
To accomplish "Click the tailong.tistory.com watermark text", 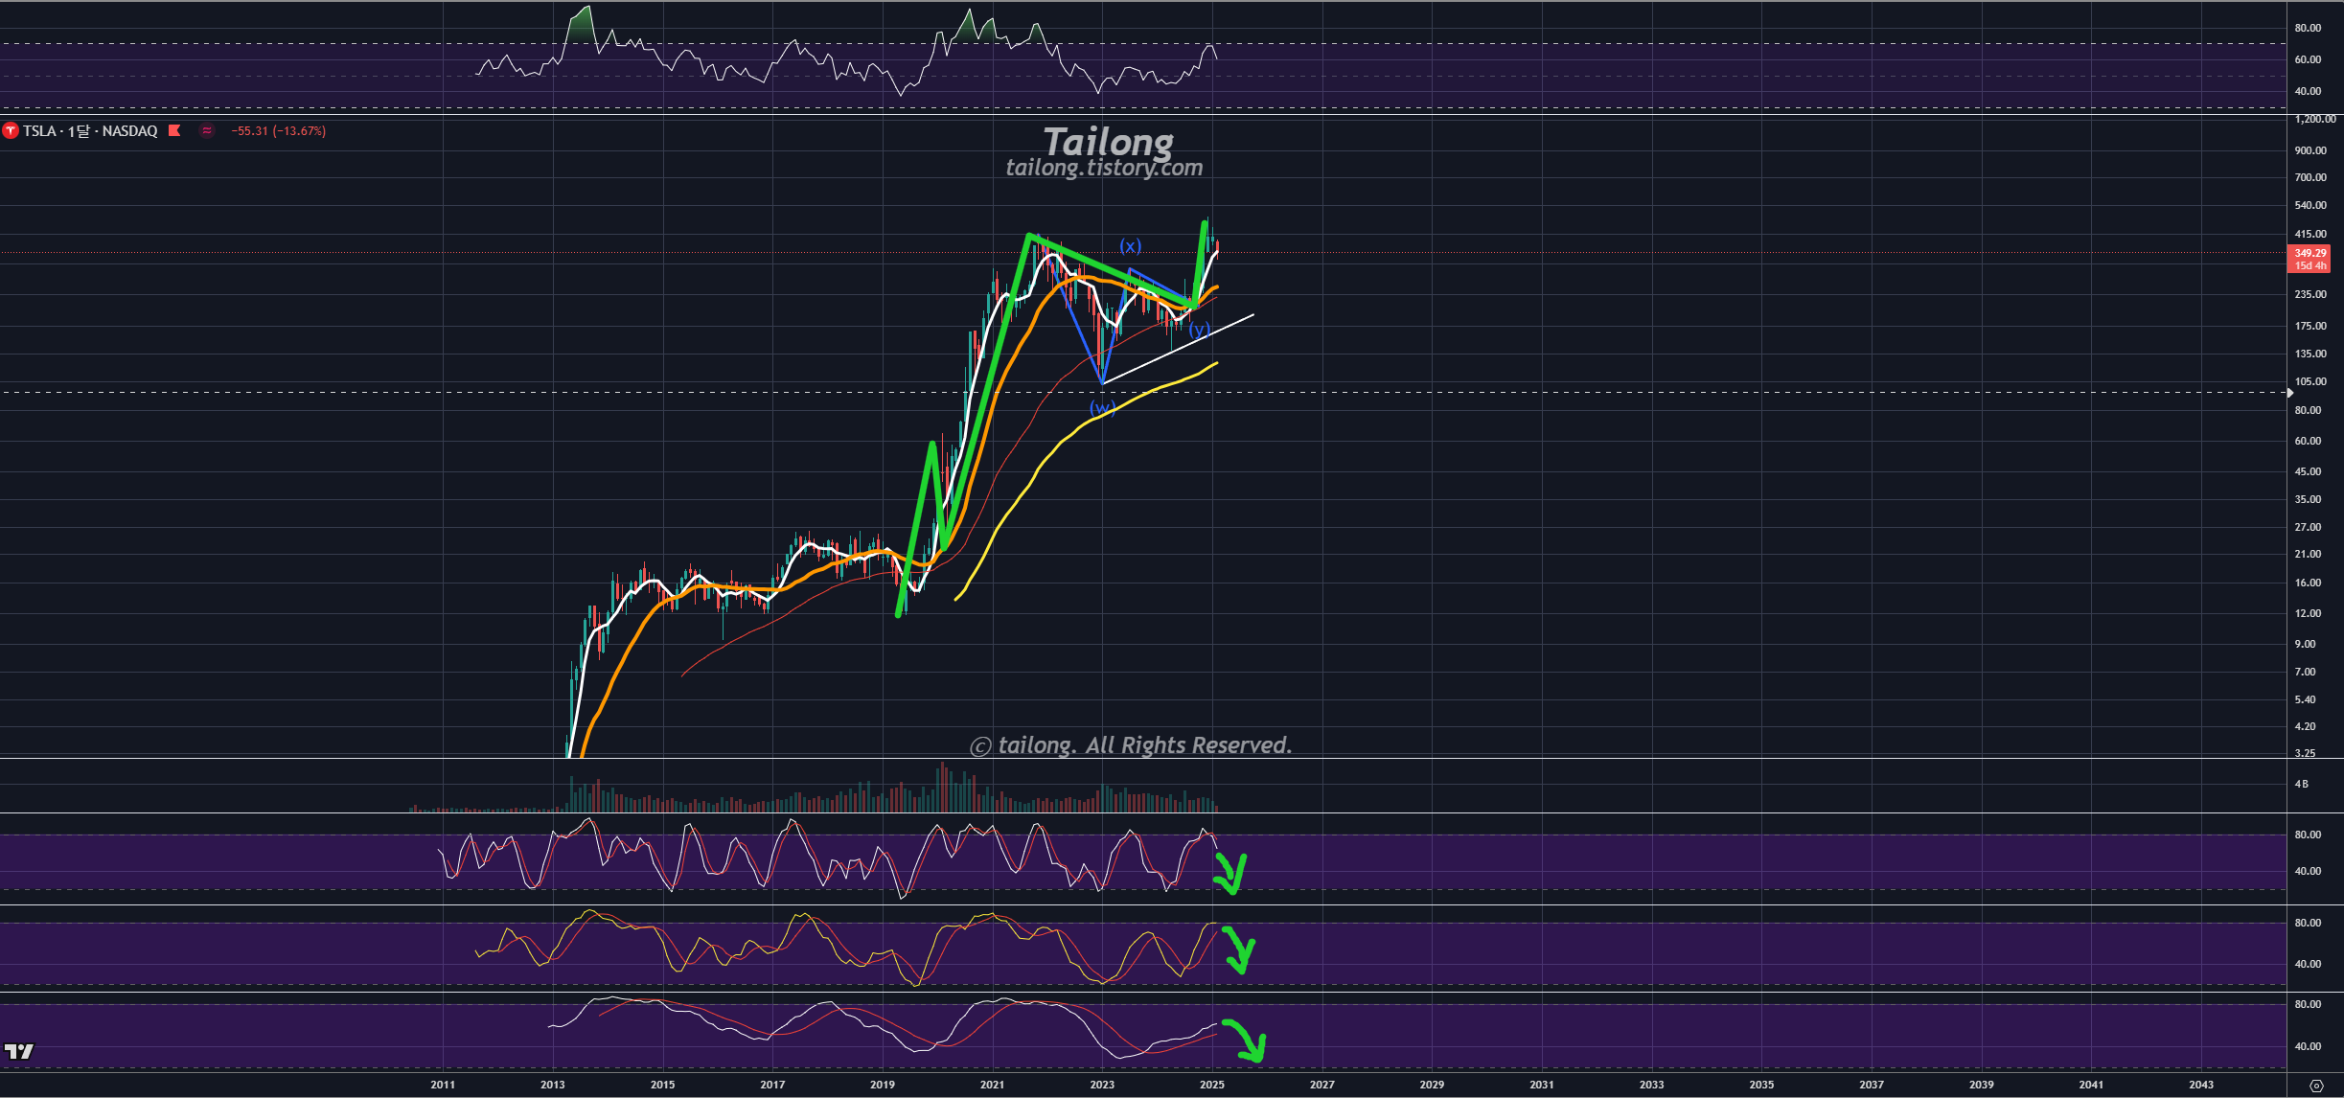I will [x=1104, y=168].
